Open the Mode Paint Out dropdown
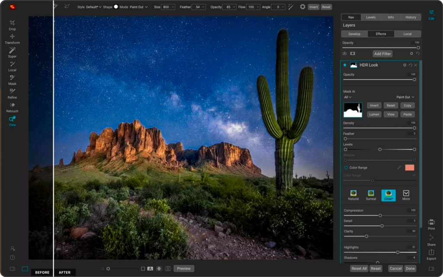This screenshot has width=443, height=277. 138,7
